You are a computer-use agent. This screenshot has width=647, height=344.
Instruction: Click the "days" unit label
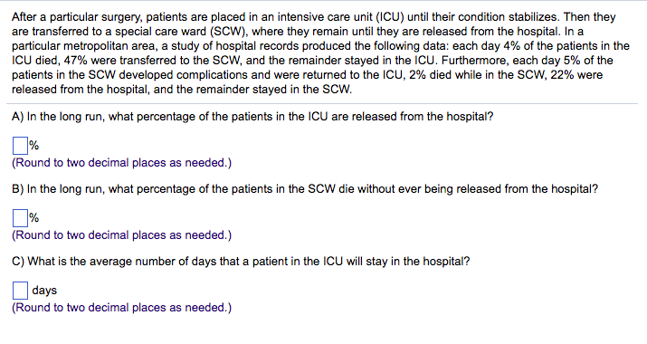pyautogui.click(x=44, y=291)
